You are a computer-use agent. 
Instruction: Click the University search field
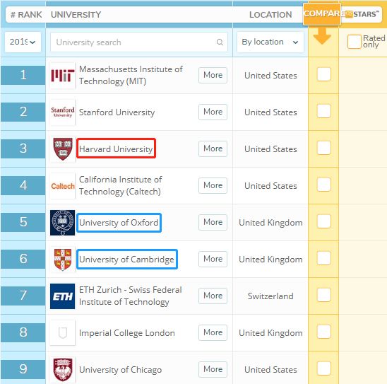(x=139, y=42)
